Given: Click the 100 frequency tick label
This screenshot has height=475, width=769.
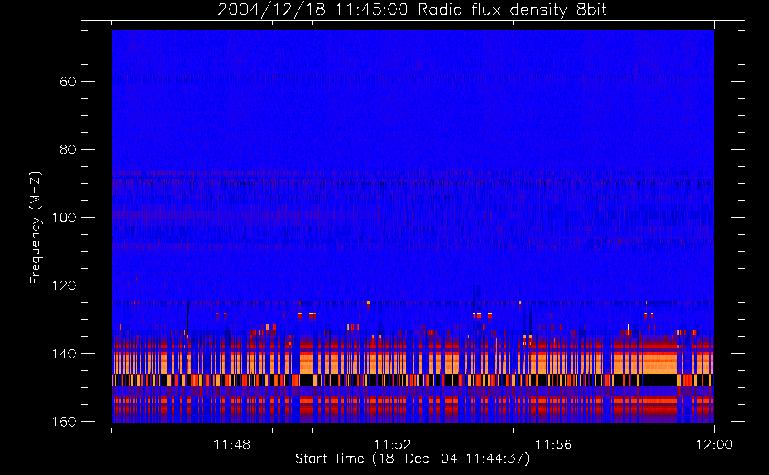Looking at the screenshot, I should point(64,218).
